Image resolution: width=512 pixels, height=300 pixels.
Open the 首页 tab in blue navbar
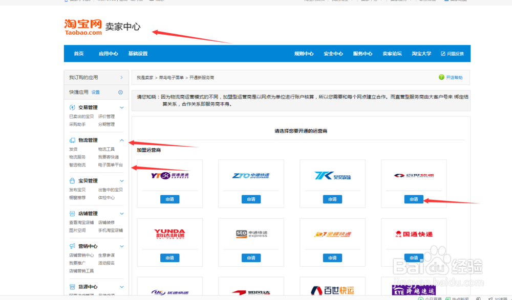(79, 54)
